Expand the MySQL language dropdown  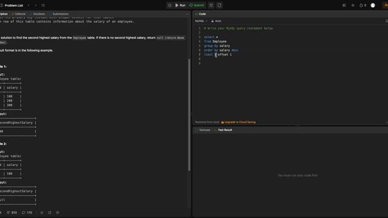coord(201,21)
